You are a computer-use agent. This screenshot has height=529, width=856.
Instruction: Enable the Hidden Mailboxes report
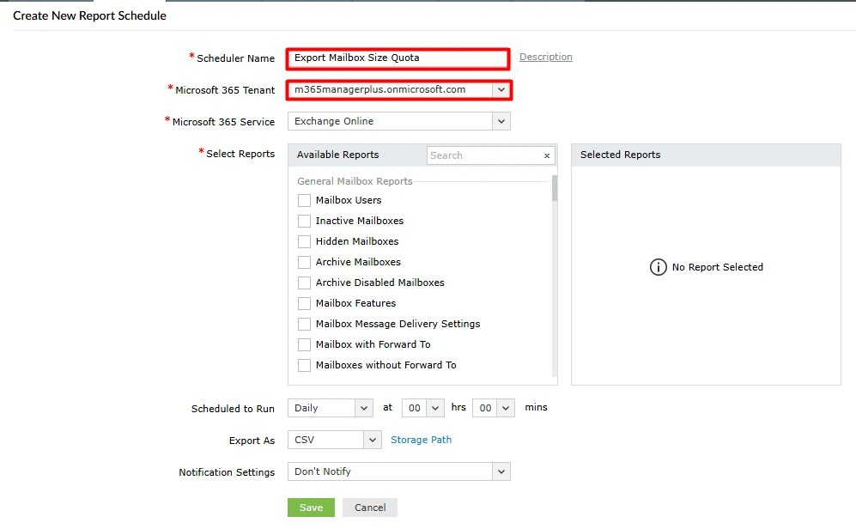point(304,241)
